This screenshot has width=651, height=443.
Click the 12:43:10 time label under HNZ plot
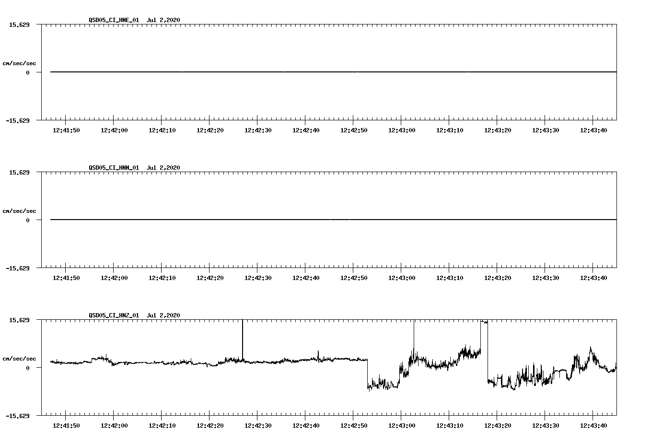(450, 425)
